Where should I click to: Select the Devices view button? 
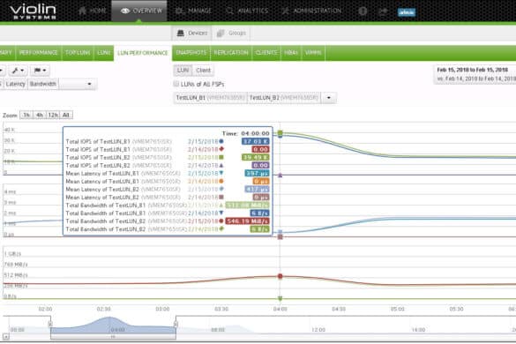click(191, 33)
